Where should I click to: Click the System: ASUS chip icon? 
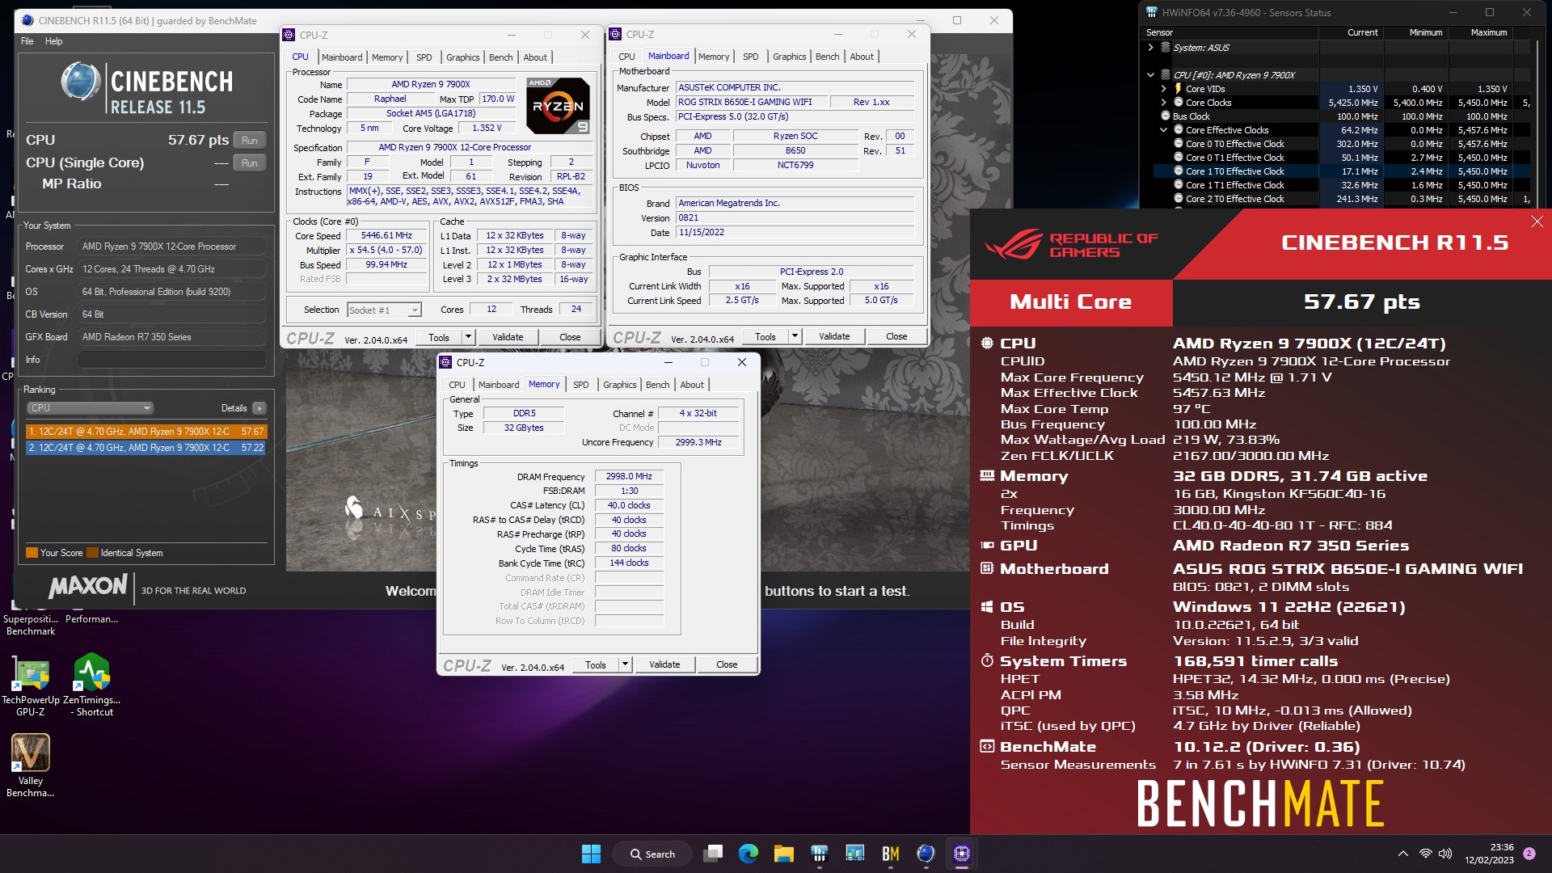click(x=1166, y=48)
